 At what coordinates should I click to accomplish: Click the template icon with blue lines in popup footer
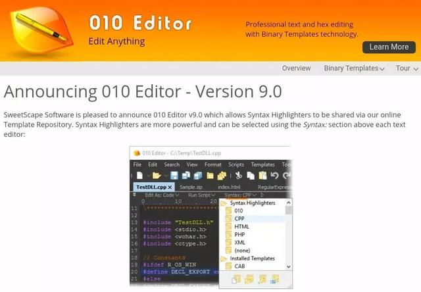coord(275,280)
